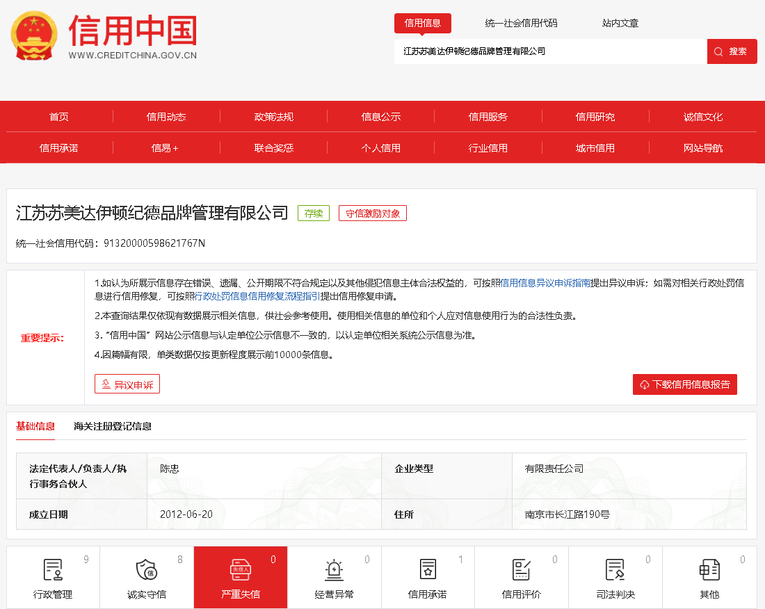Viewport: 765px width, 609px height.
Task: Open the 信息公示 navigation item
Action: point(381,117)
